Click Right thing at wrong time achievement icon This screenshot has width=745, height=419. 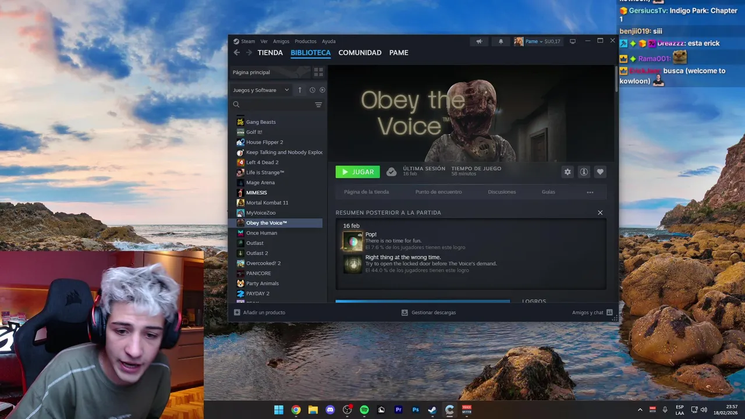point(352,264)
